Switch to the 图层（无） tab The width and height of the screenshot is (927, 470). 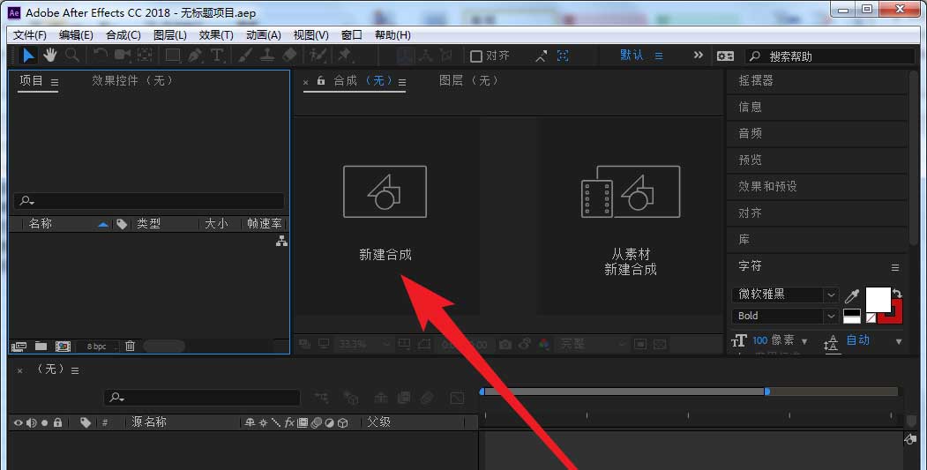[470, 80]
